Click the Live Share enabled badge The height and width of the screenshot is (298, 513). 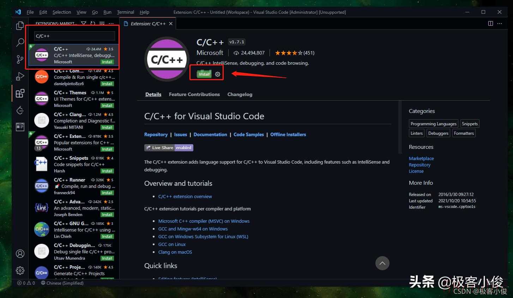(x=169, y=148)
